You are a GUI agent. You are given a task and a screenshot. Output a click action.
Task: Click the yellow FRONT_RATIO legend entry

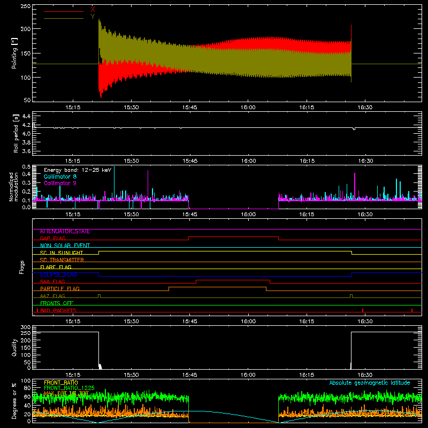click(61, 383)
